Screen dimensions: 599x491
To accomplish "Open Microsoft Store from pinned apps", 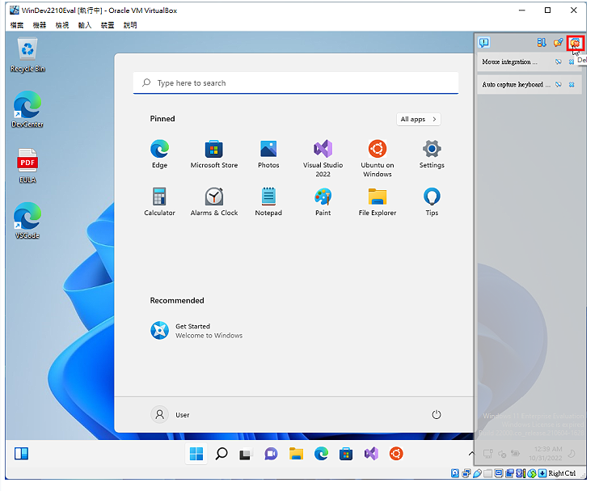I will coord(214,154).
